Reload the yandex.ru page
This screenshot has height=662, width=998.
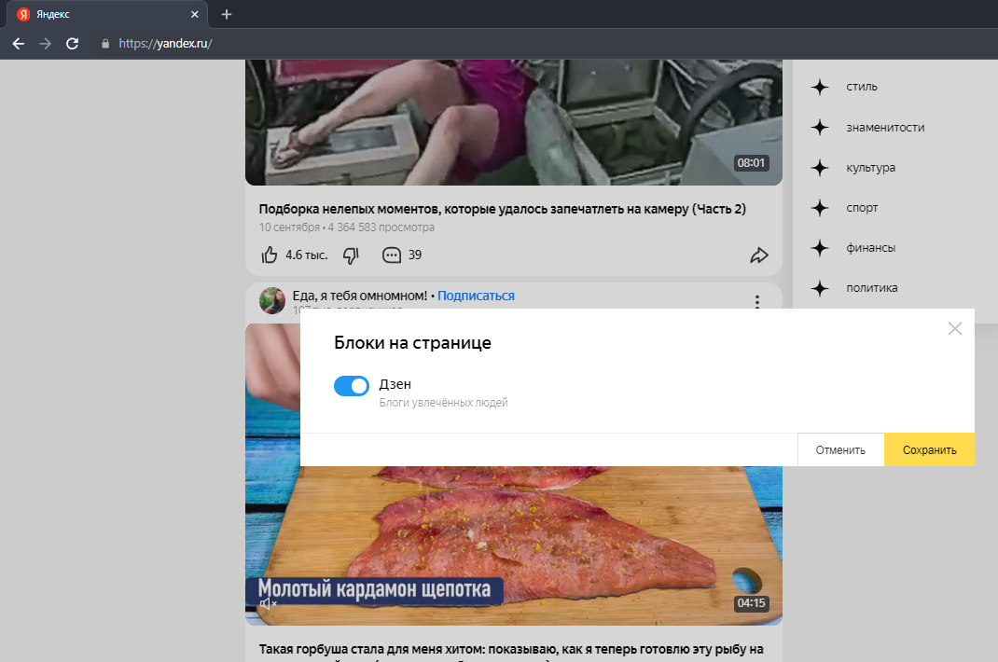pyautogui.click(x=73, y=43)
